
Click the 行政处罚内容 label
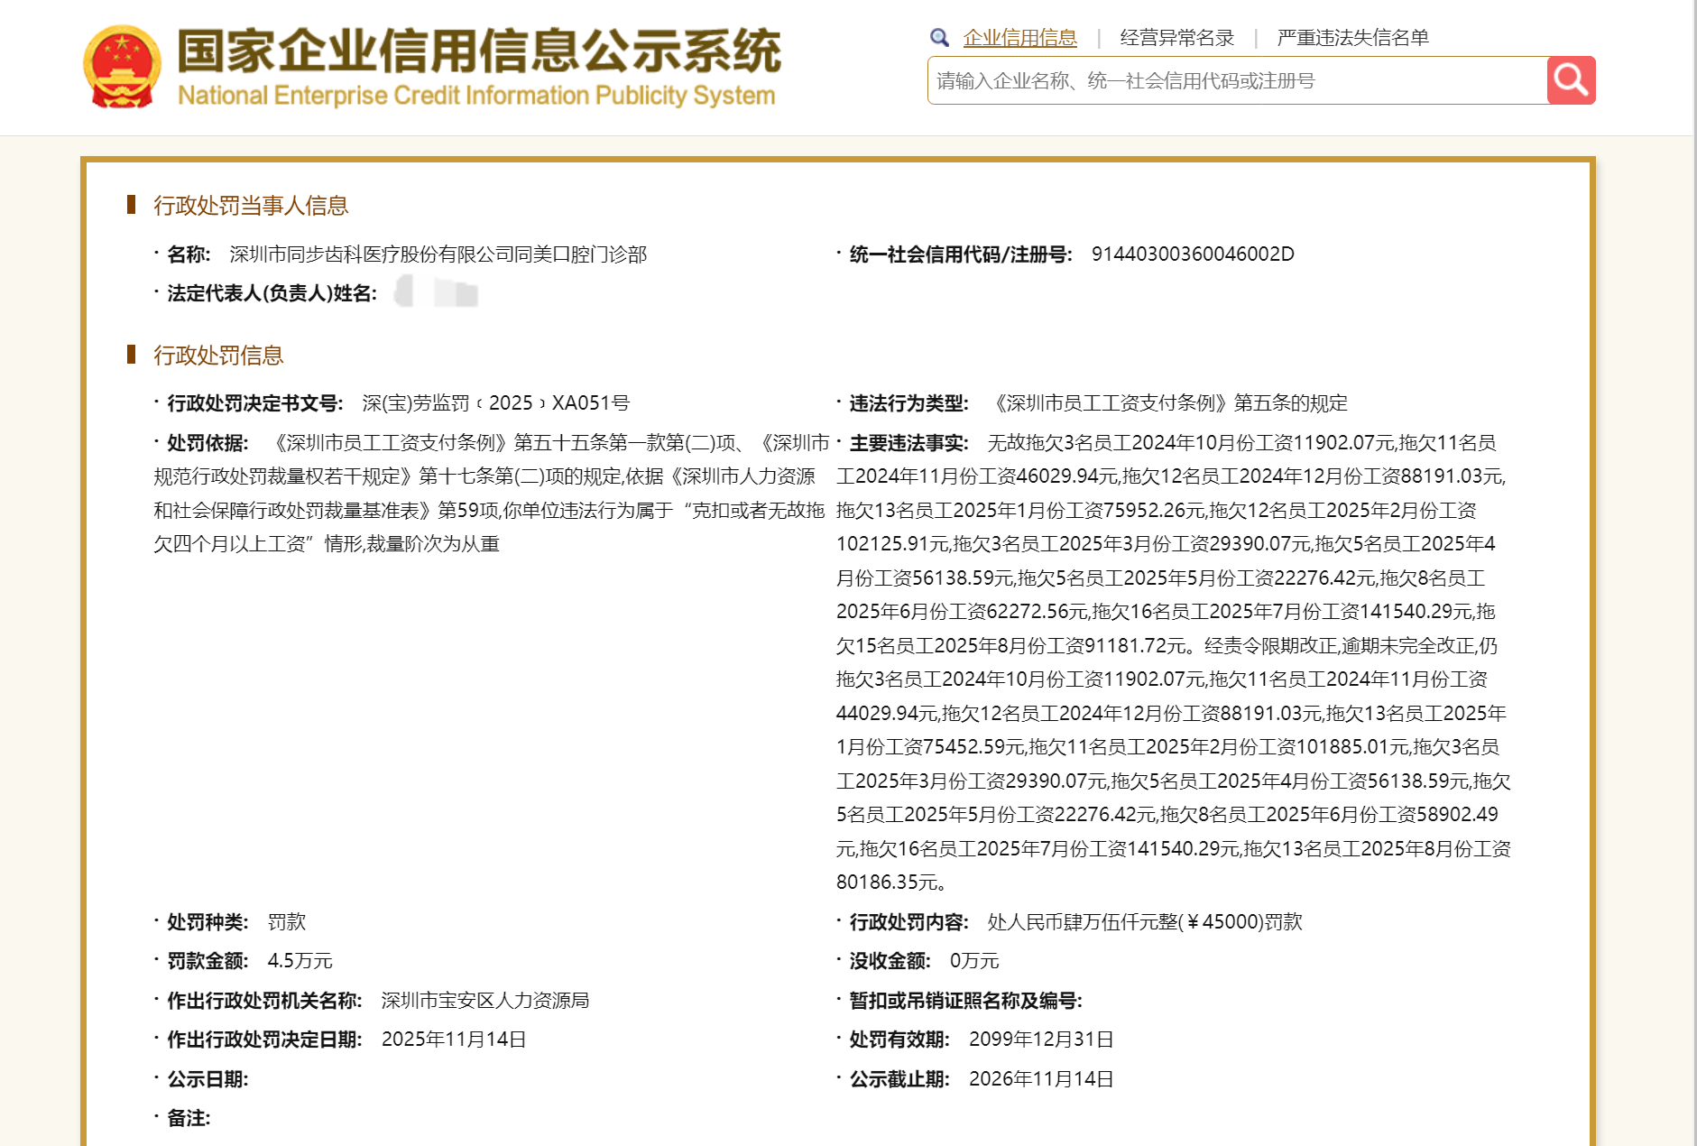pos(908,922)
